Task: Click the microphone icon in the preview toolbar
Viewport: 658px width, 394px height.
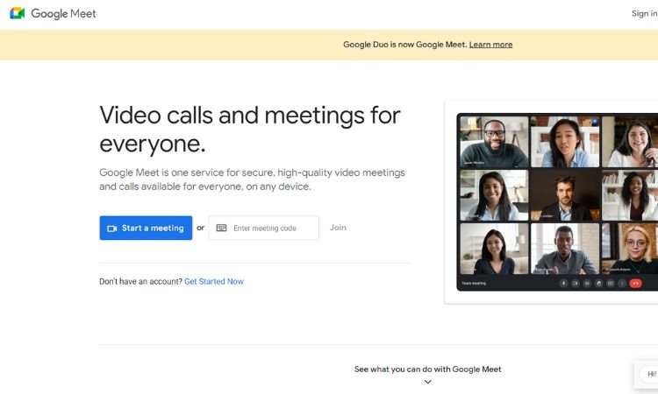Action: pyautogui.click(x=563, y=284)
